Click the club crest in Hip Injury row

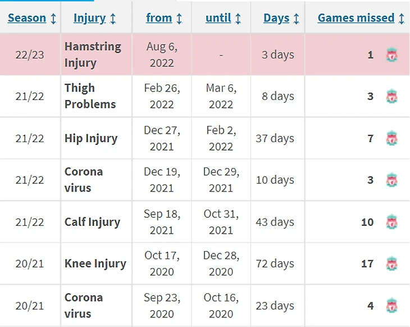[x=391, y=138]
